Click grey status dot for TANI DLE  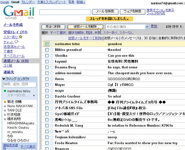(x=5, y=110)
